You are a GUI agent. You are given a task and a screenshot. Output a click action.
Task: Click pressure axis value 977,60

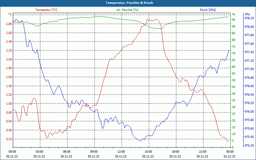point(249,44)
